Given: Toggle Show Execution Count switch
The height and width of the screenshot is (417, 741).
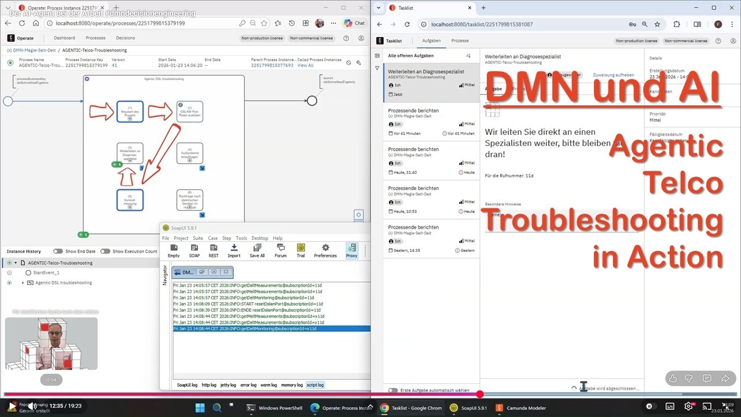Looking at the screenshot, I should 105,251.
